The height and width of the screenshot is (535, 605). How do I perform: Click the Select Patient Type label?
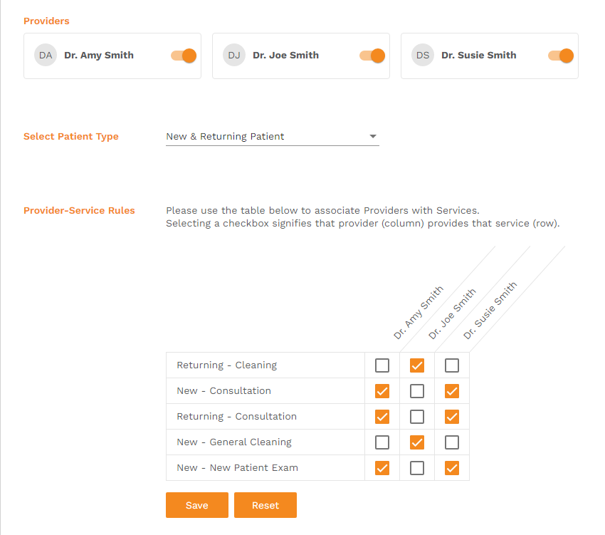click(x=71, y=136)
